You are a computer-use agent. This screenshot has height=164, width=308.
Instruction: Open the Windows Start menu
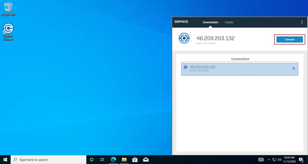click(x=5, y=160)
